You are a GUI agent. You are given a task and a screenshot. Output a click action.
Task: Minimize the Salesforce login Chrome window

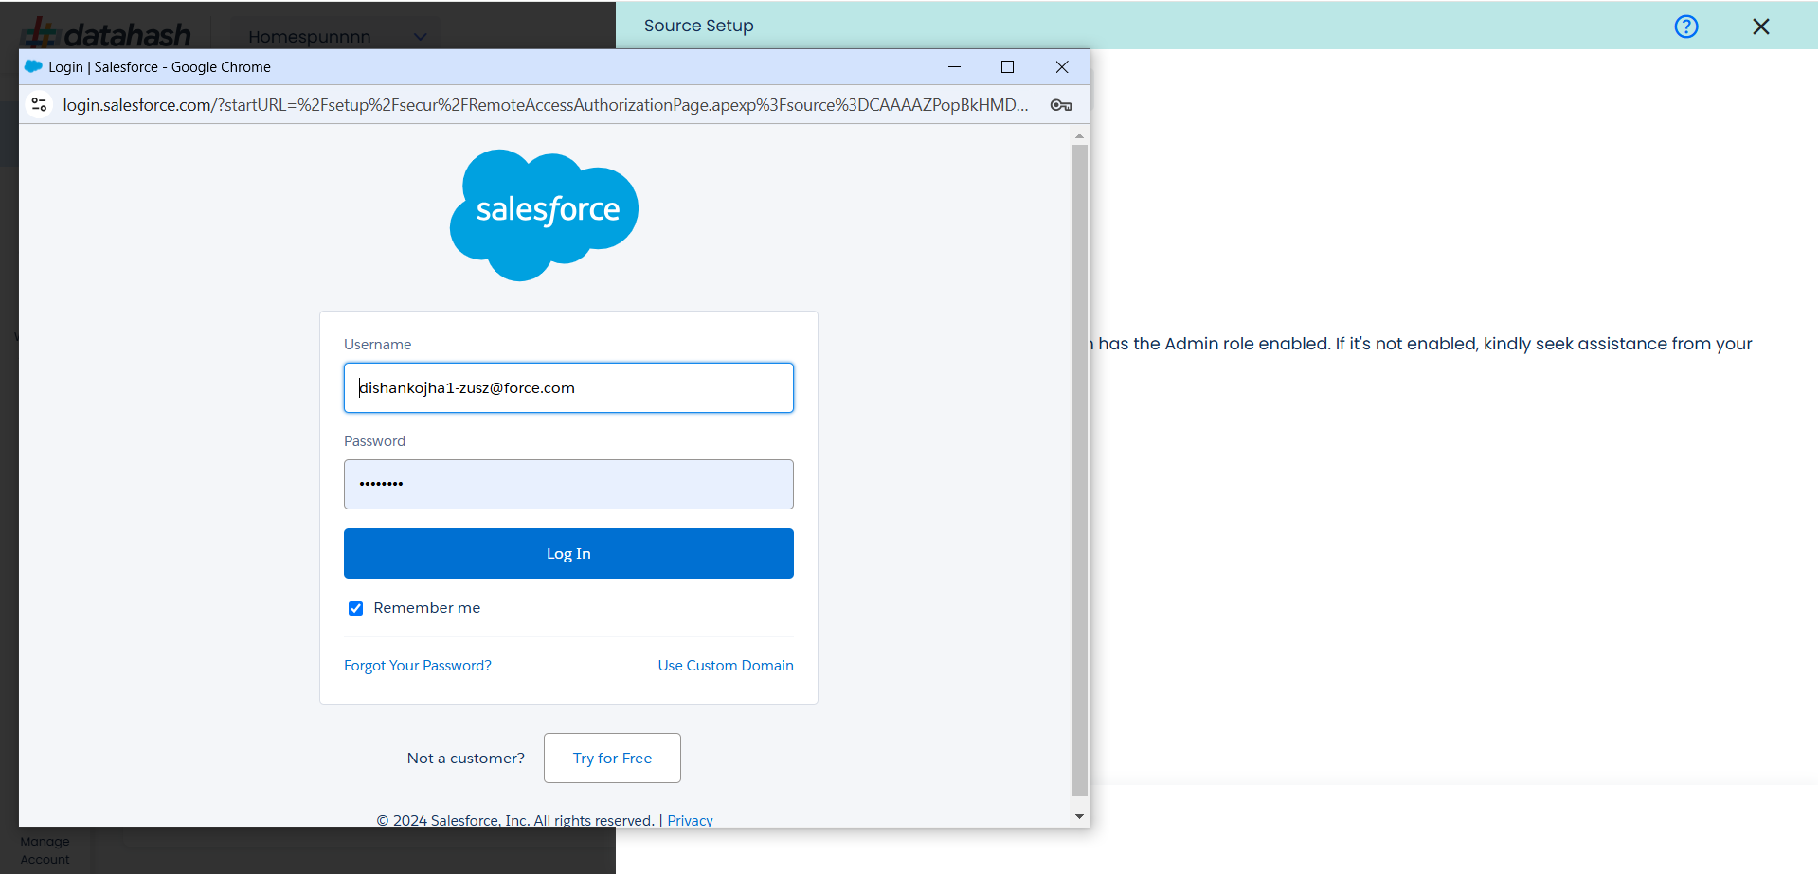pyautogui.click(x=955, y=66)
